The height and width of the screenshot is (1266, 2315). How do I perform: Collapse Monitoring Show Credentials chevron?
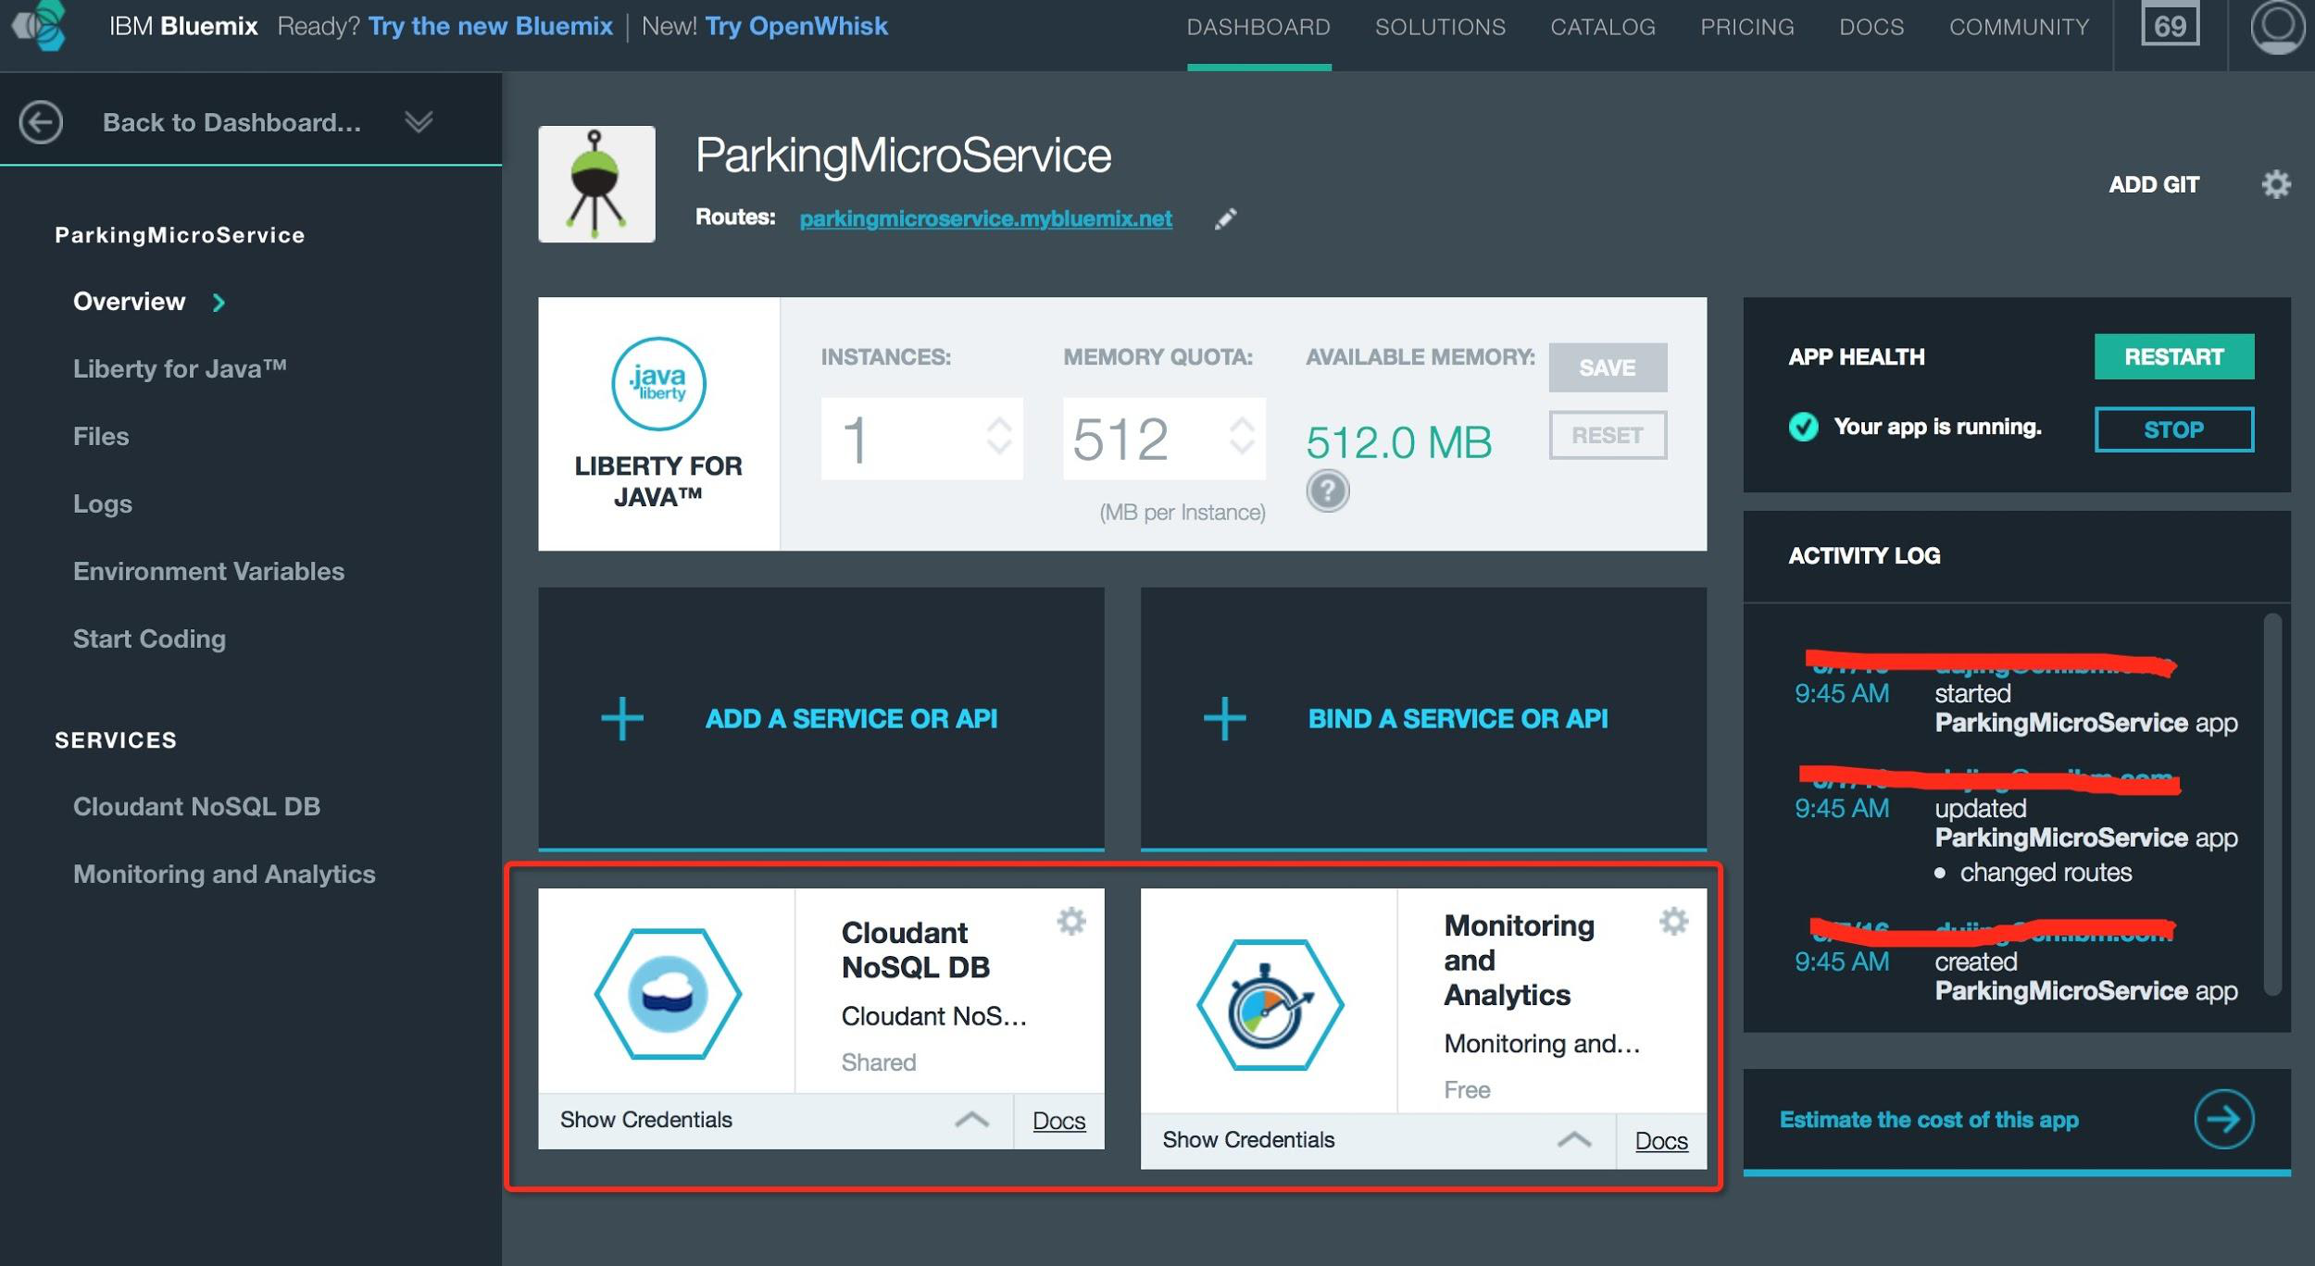[x=1574, y=1139]
